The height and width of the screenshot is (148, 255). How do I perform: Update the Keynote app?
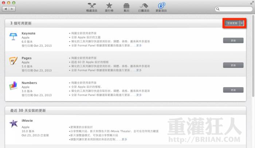coord(233,40)
